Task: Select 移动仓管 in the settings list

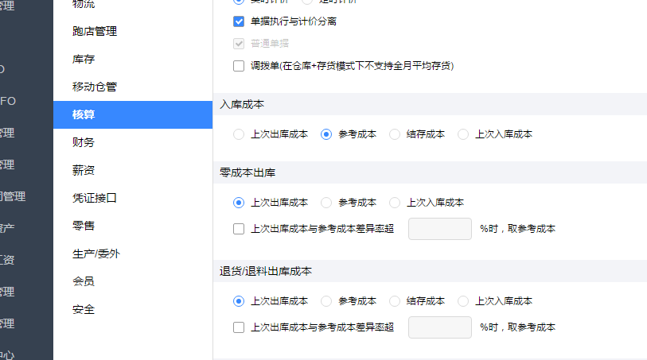Action: click(x=95, y=87)
